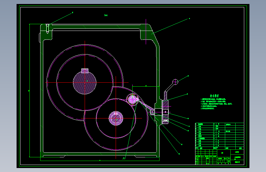Pick the hatched handle hub outside the housing wall
The width and height of the screenshot is (266, 172).
pos(165,112)
